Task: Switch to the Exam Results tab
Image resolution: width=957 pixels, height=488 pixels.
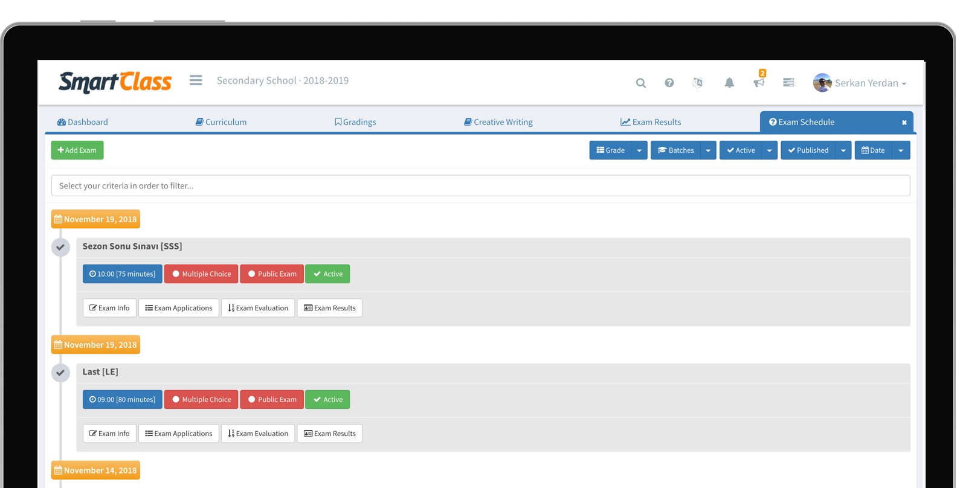Action: pyautogui.click(x=651, y=122)
